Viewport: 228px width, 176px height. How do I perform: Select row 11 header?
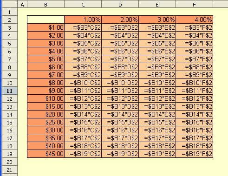(10, 91)
